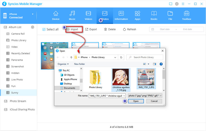
Task: Select the Hidden album
Action: tap(15, 73)
